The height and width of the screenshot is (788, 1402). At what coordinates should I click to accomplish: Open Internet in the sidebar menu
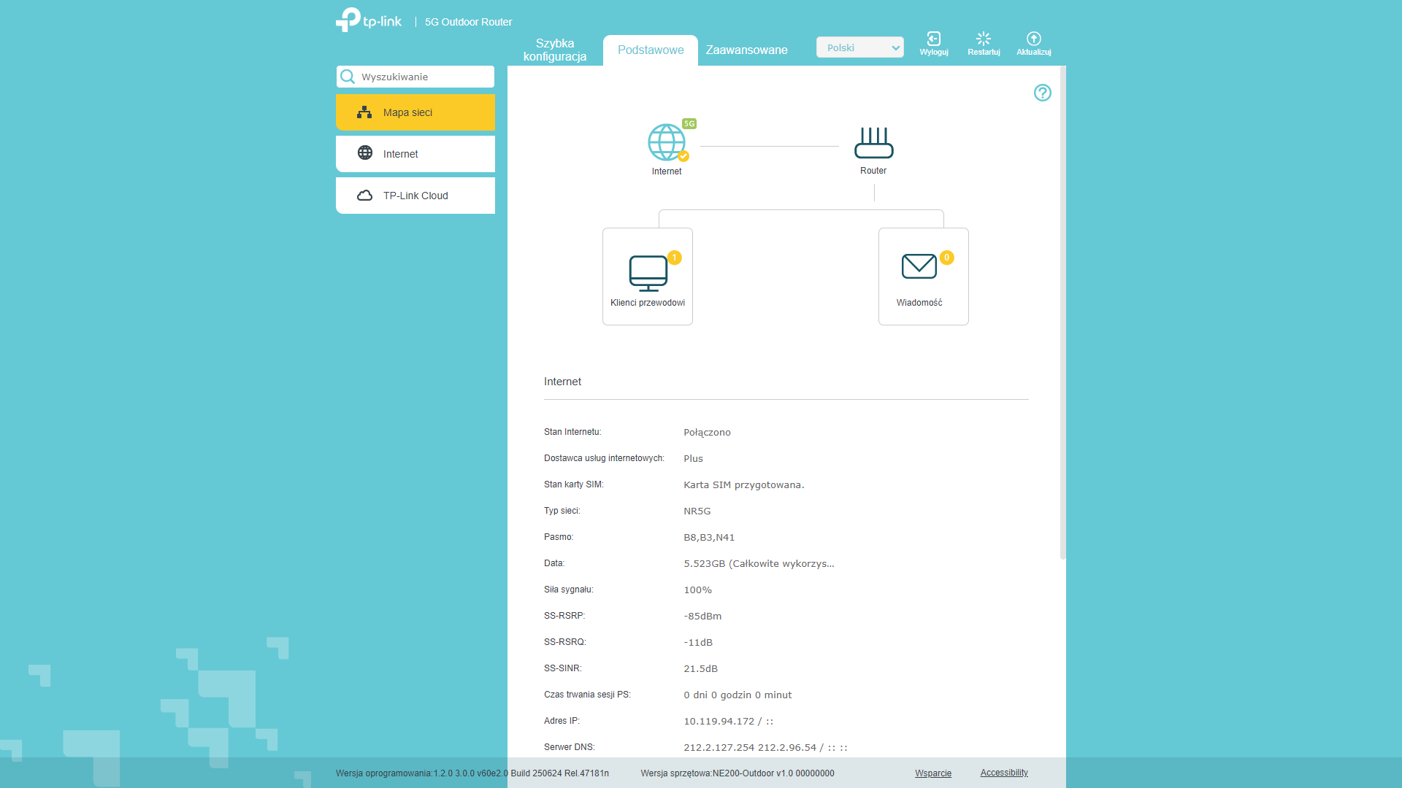pos(415,154)
